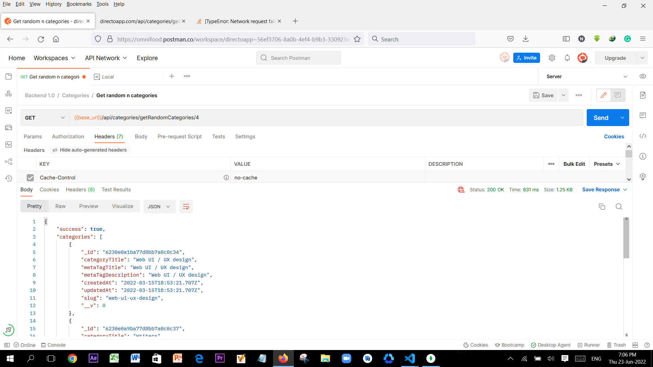Open the eye icon environment quick look
Image resolution: width=653 pixels, height=367 pixels.
643,76
